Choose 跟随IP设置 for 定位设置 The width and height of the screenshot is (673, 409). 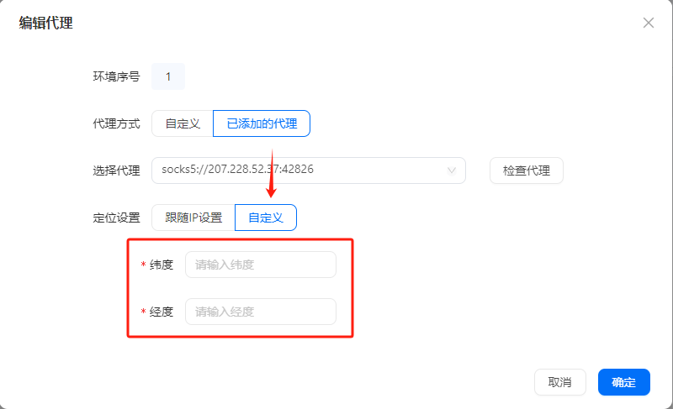[x=193, y=218]
